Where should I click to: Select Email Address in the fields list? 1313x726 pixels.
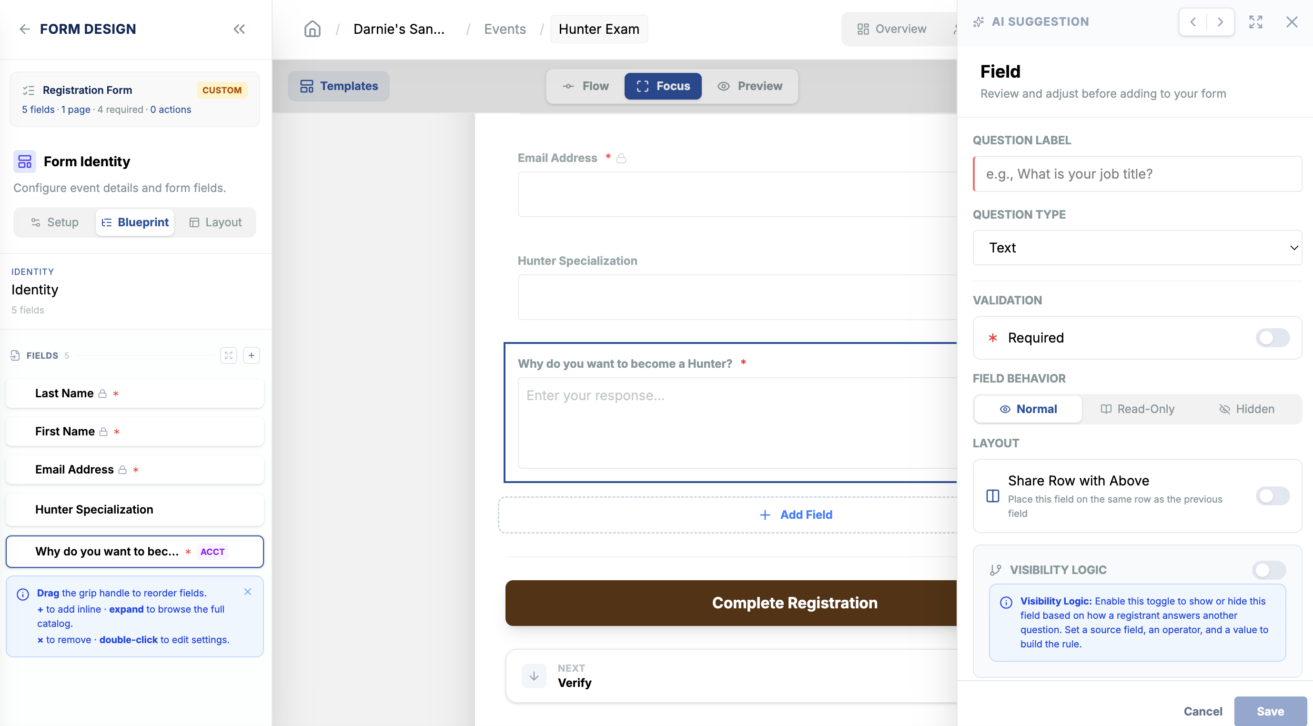[x=134, y=470]
